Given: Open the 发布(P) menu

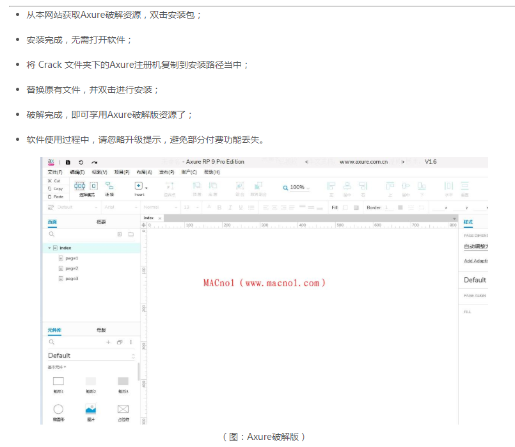Looking at the screenshot, I should pyautogui.click(x=166, y=172).
